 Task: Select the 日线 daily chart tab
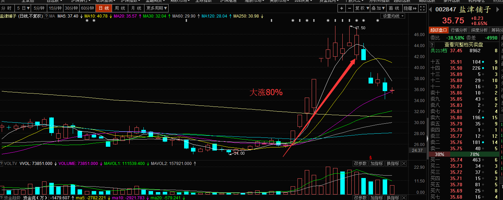tap(104, 8)
